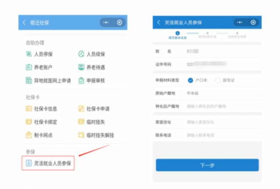Click 制卡网点 label text
The image size is (280, 189).
(43, 135)
